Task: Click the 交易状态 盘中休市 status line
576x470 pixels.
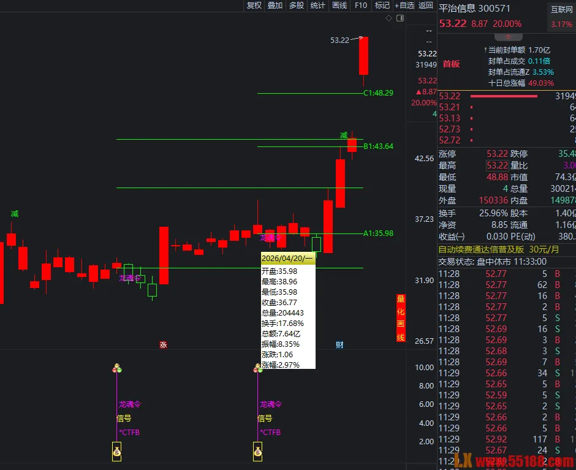Action: (x=492, y=262)
